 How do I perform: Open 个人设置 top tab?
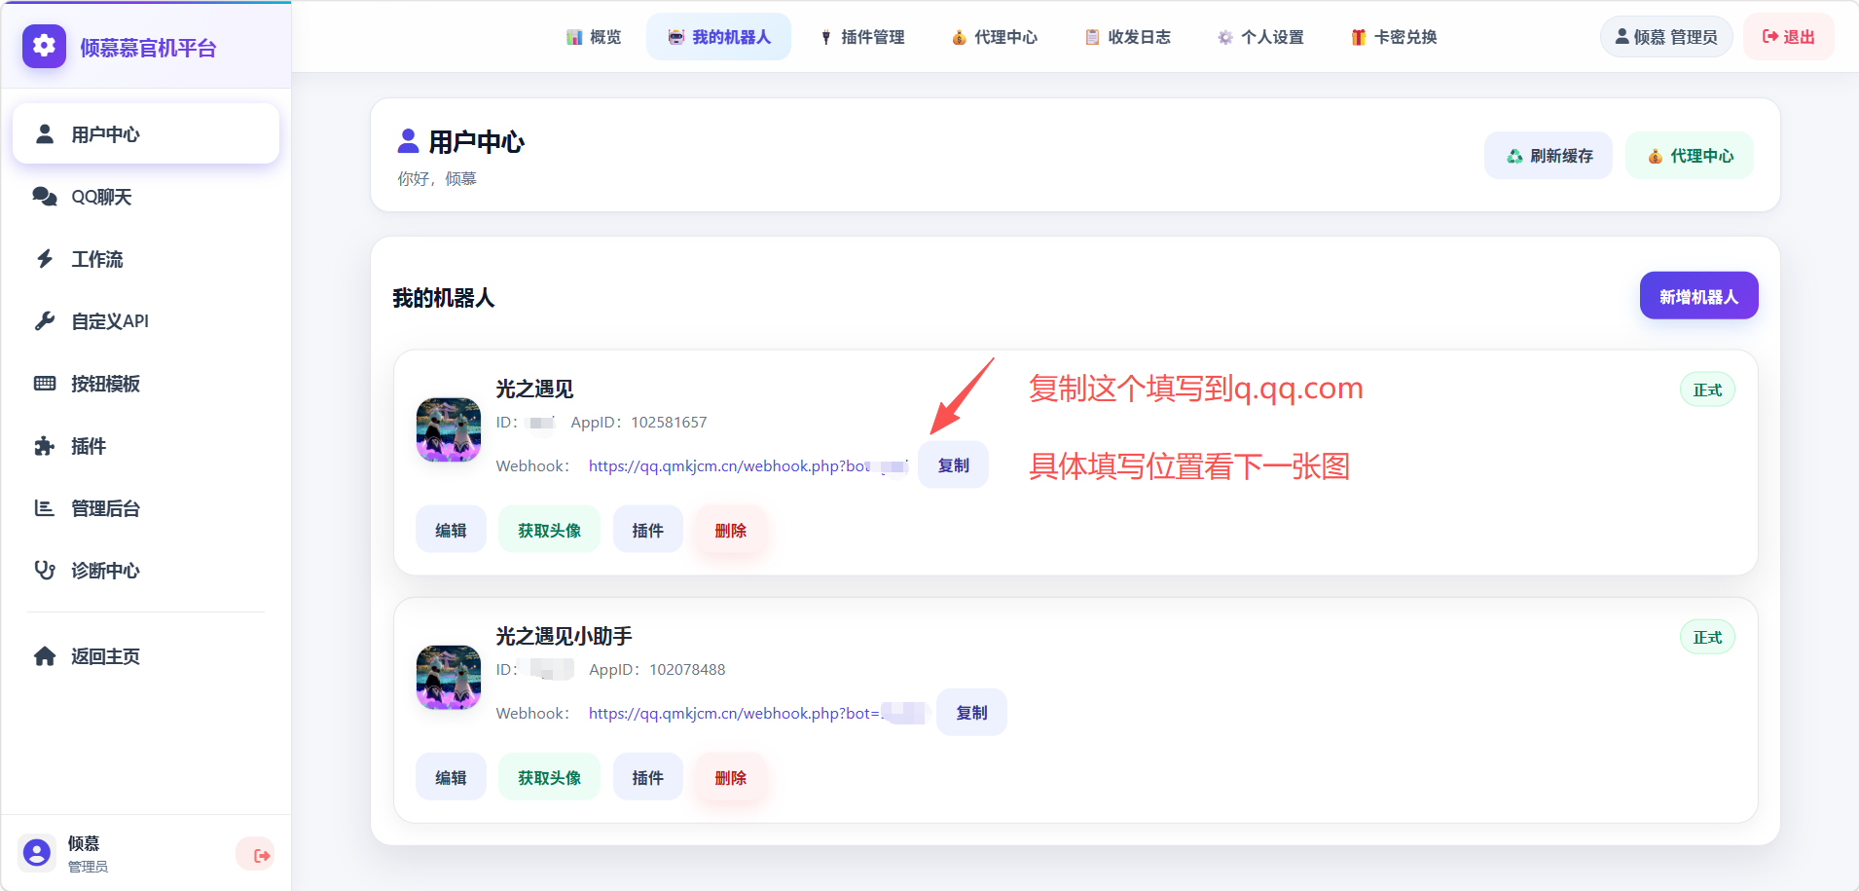(1260, 37)
